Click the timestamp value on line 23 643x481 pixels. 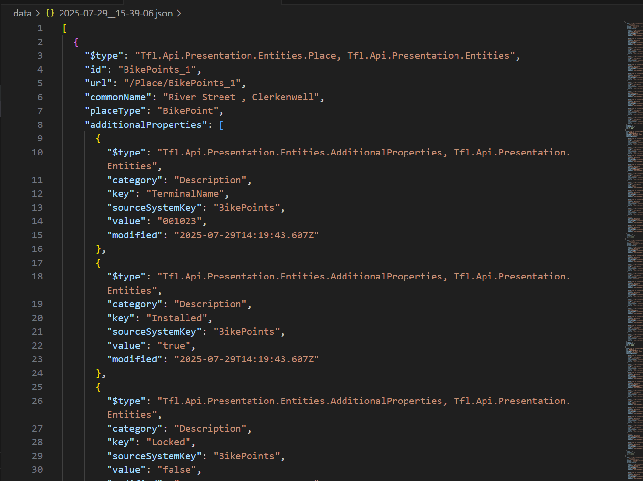coord(247,359)
